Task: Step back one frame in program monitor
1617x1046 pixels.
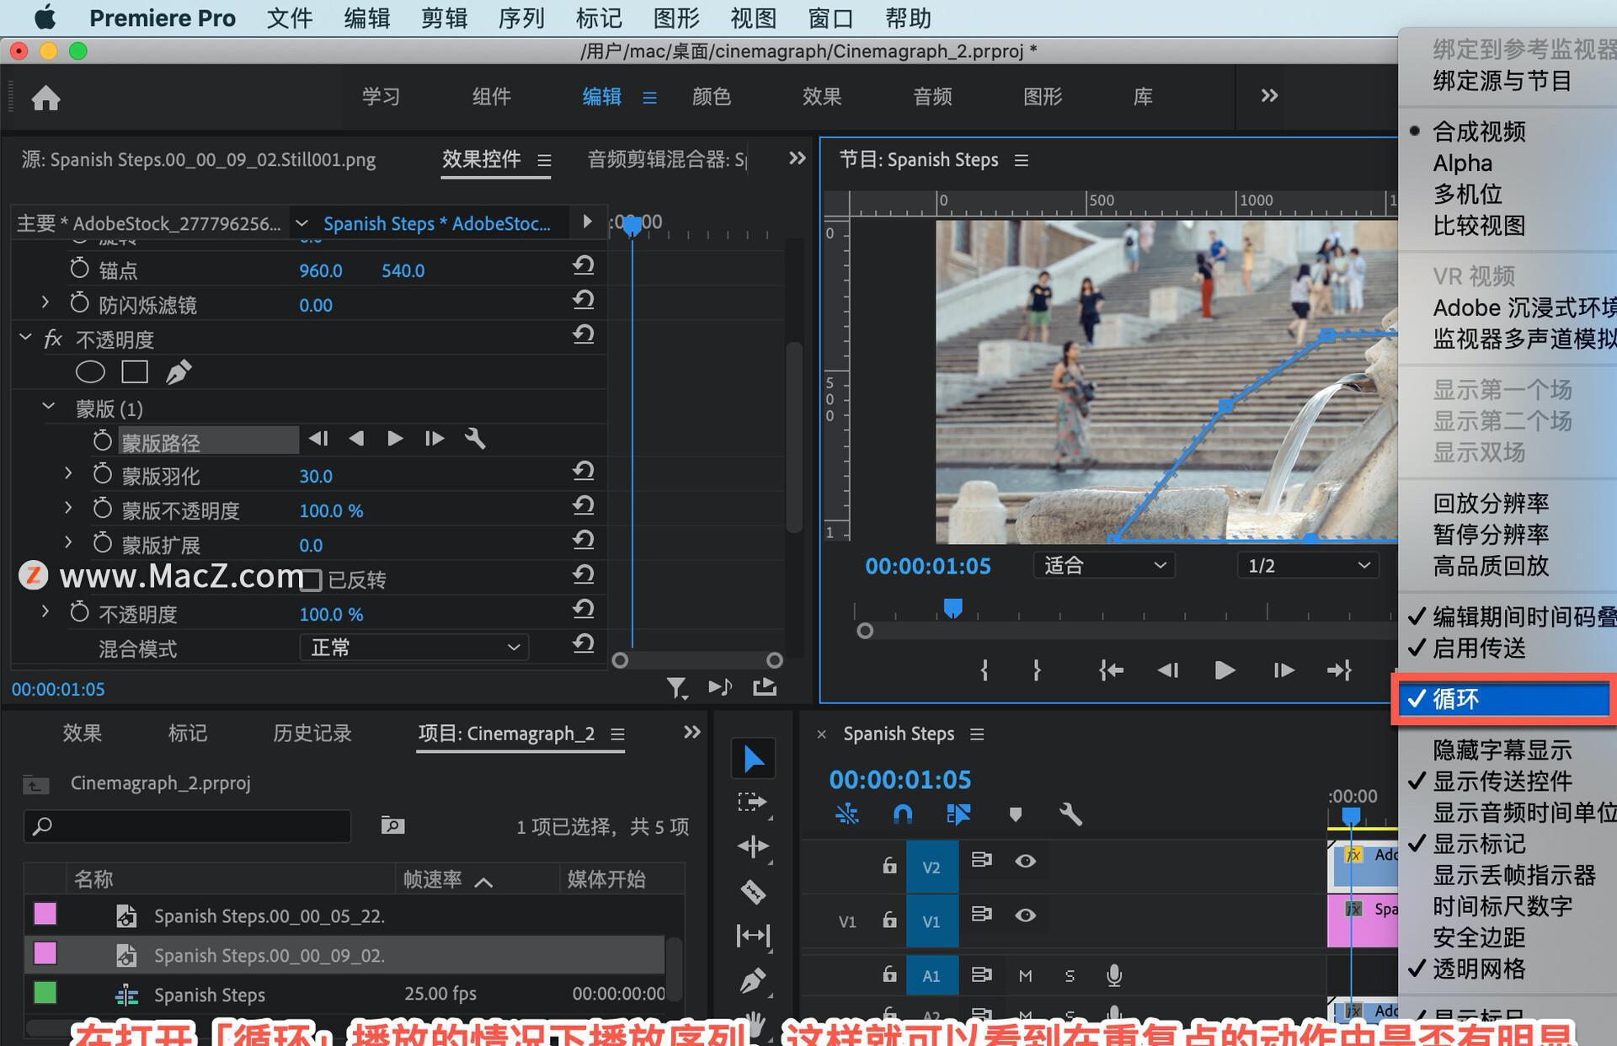Action: (x=1168, y=670)
